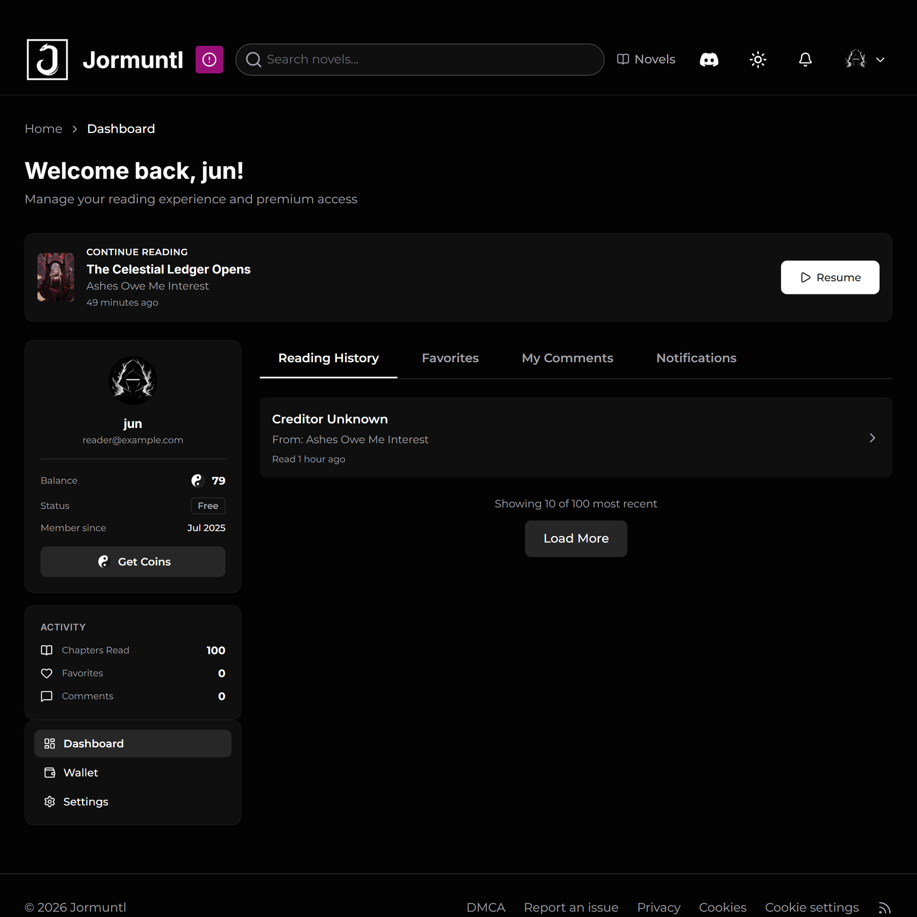
Task: Click the RSS feed icon
Action: (x=885, y=908)
